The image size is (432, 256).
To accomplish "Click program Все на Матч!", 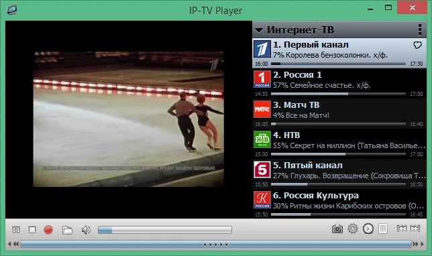I will point(307,115).
